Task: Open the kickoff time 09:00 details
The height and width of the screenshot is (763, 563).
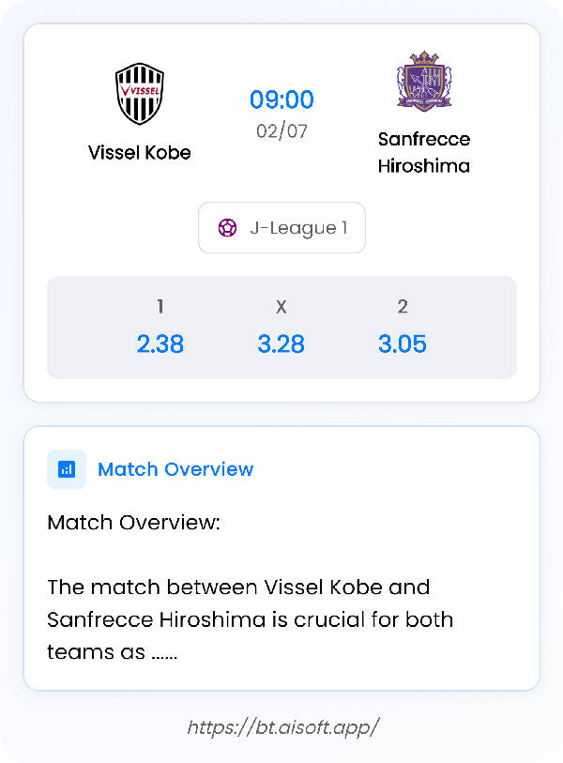Action: click(281, 99)
